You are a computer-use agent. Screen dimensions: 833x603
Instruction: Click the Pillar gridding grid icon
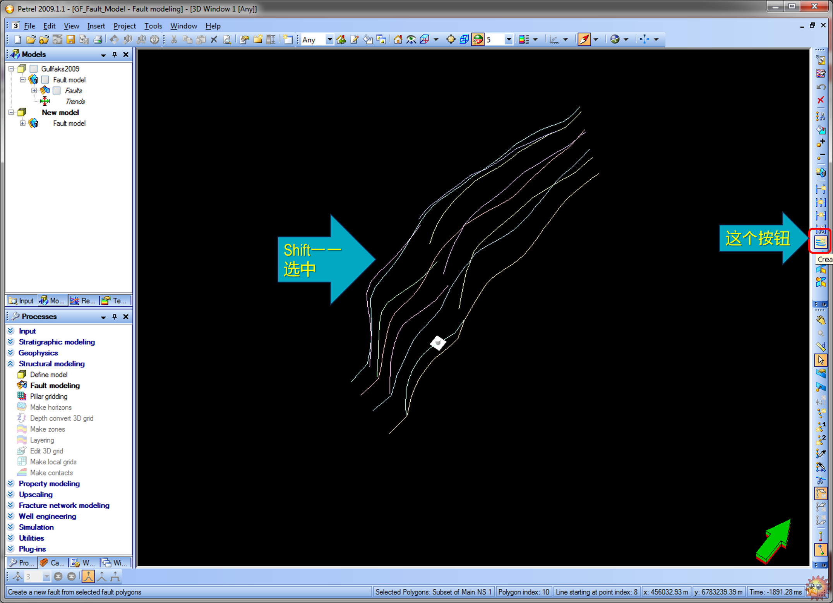pos(22,396)
